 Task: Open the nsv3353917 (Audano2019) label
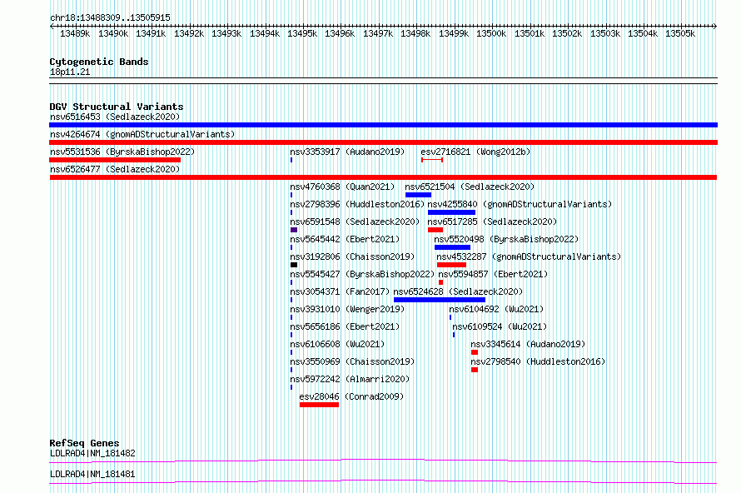[x=347, y=152]
